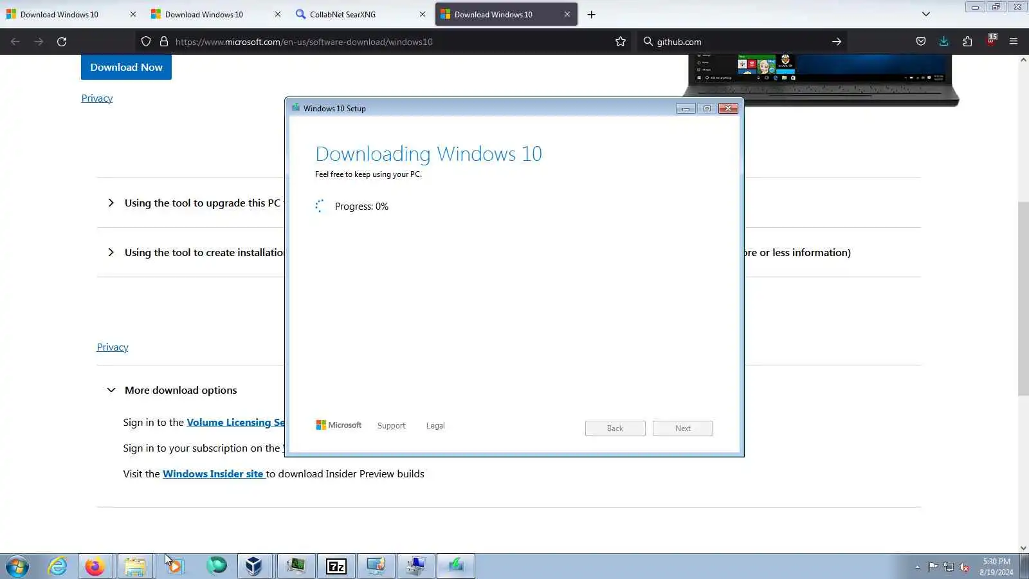Viewport: 1029px width, 579px height.
Task: Open the Extensions puzzle icon
Action: tap(967, 42)
